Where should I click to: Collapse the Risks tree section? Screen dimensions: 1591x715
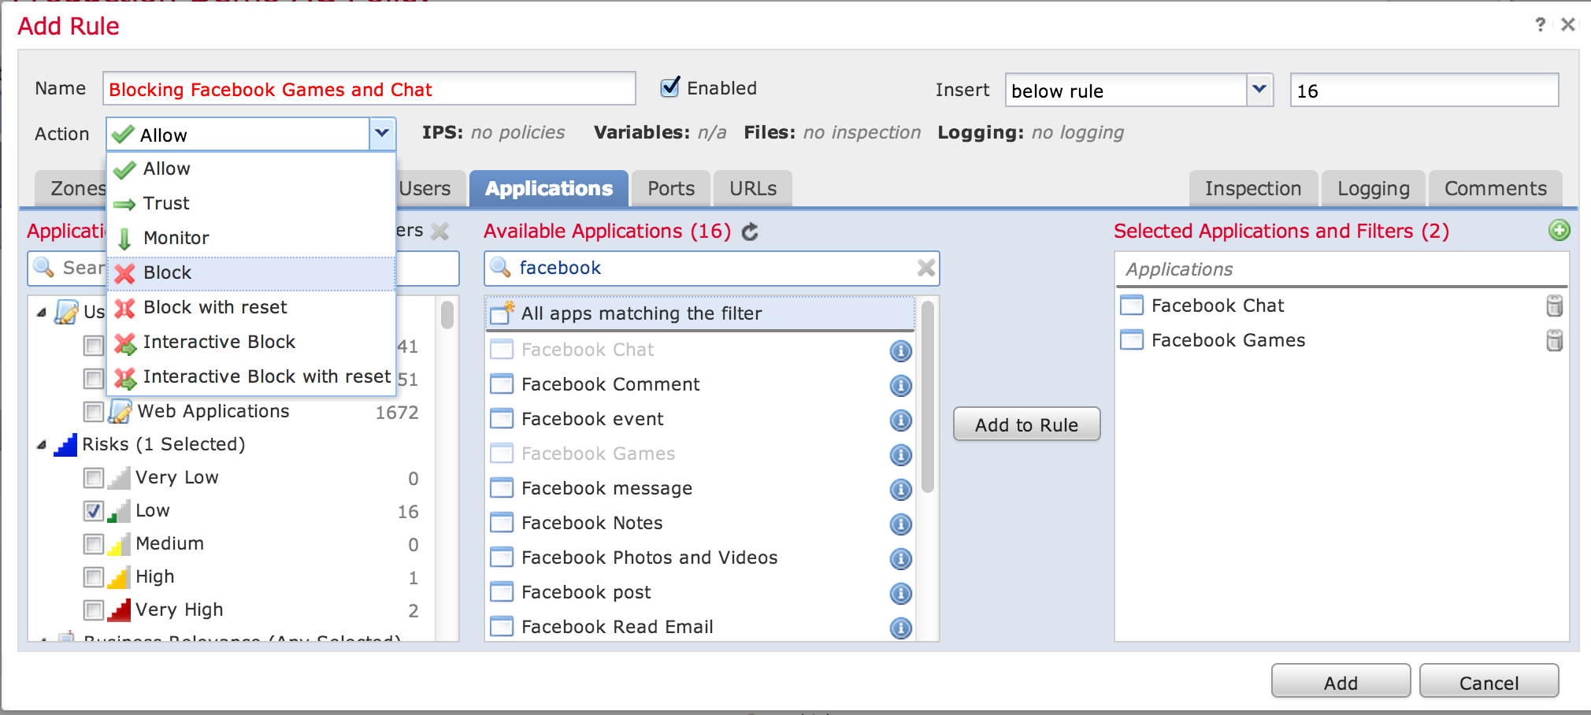[42, 445]
